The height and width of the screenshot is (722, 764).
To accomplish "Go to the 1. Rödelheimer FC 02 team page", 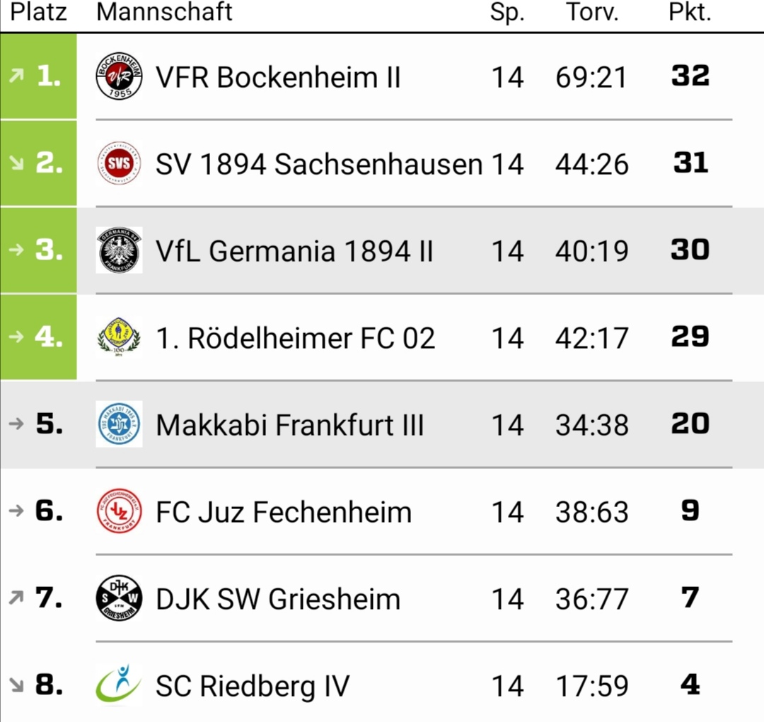I will [295, 338].
